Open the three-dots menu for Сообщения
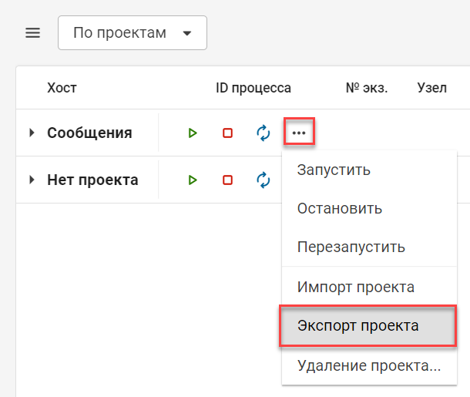Screen dimensions: 470x397 [299, 133]
